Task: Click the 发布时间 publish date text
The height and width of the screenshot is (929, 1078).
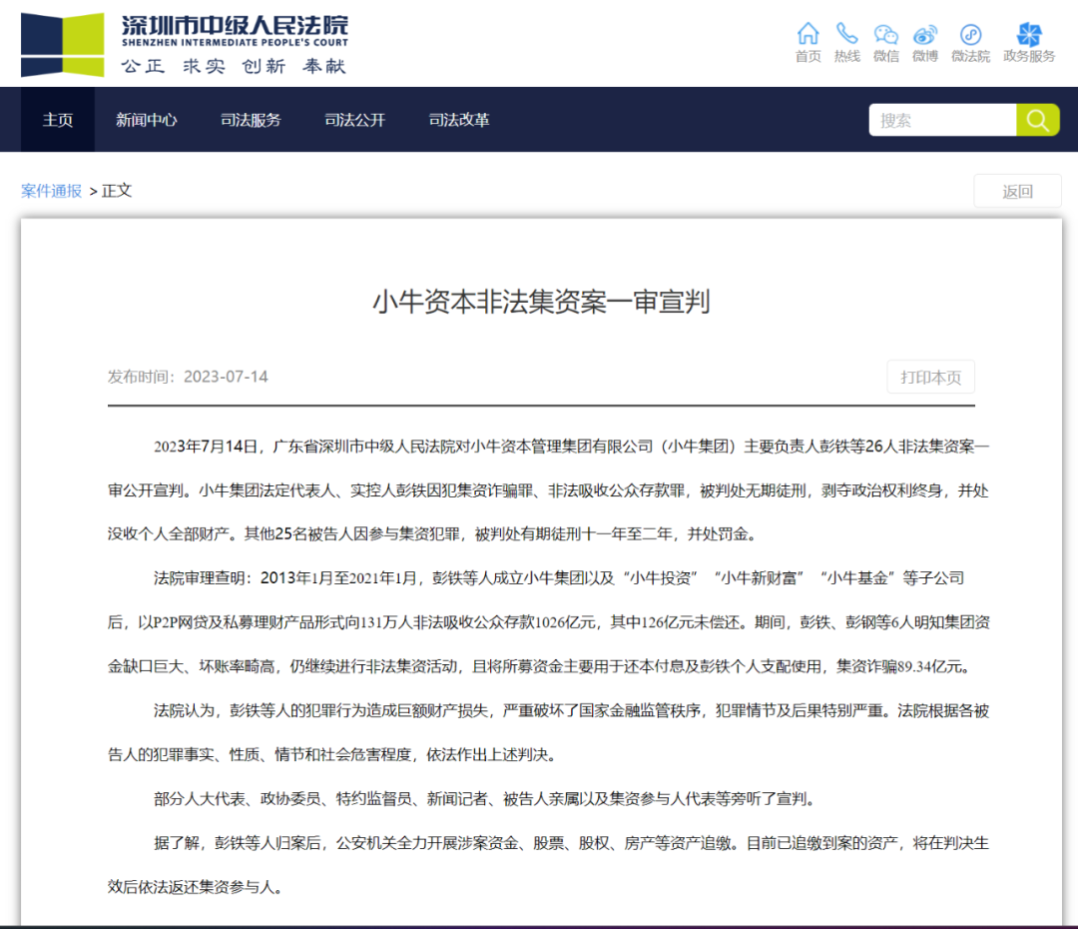Action: point(188,377)
